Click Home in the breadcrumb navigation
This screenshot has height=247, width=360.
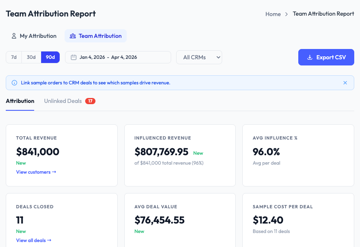click(273, 14)
